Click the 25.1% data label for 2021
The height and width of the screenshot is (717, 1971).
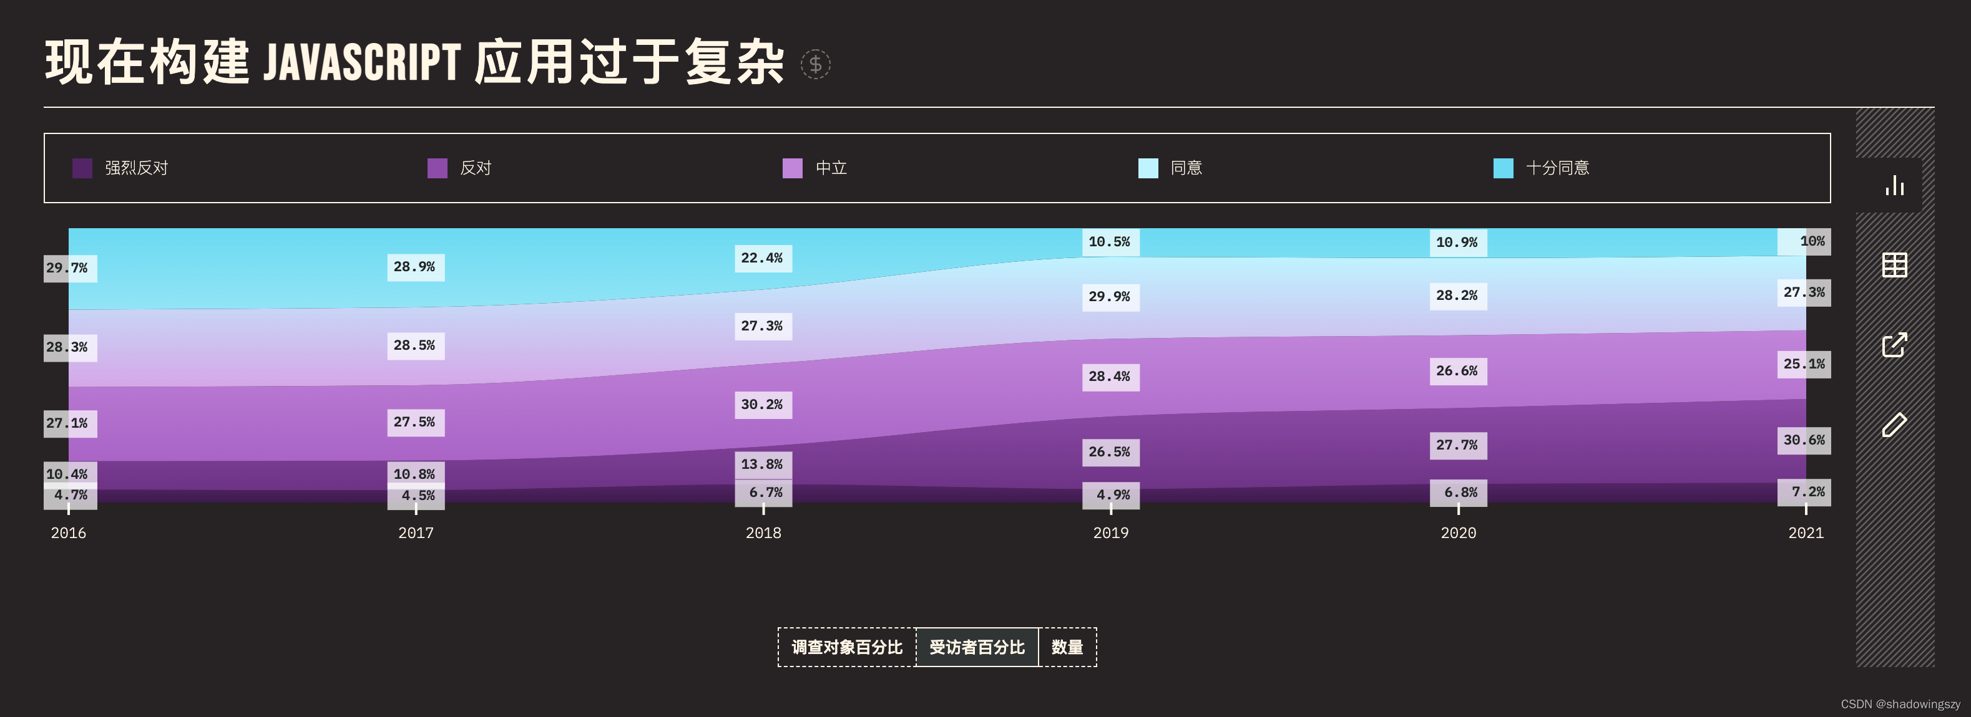point(1804,365)
